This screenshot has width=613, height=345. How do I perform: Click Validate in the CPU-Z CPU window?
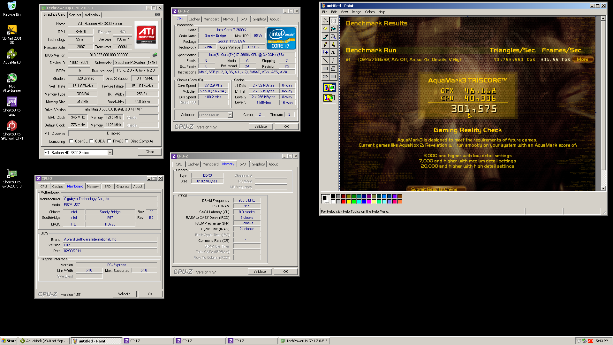click(x=261, y=126)
